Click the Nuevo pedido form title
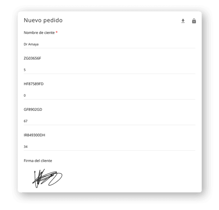Image resolution: width=219 pixels, height=210 pixels. [x=43, y=20]
